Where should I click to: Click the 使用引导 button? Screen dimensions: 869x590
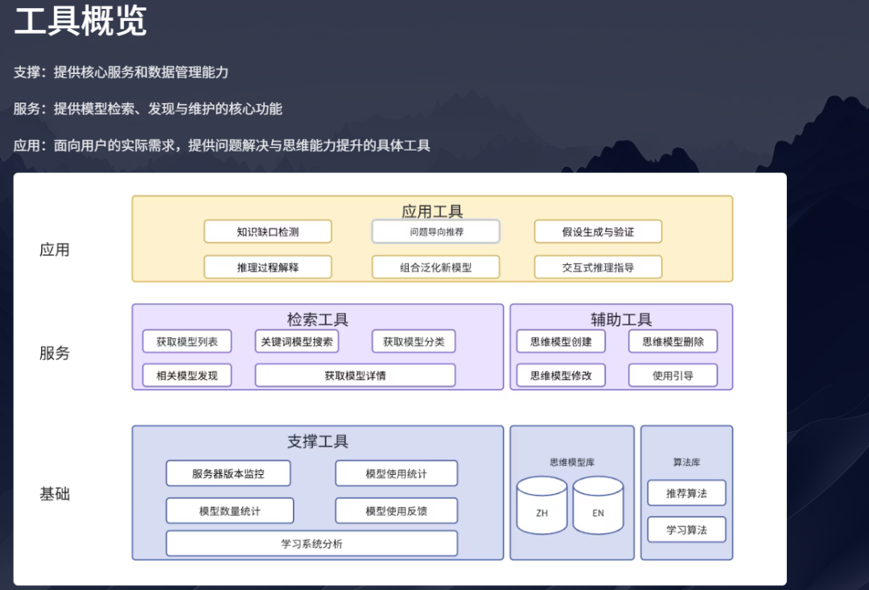tap(673, 374)
